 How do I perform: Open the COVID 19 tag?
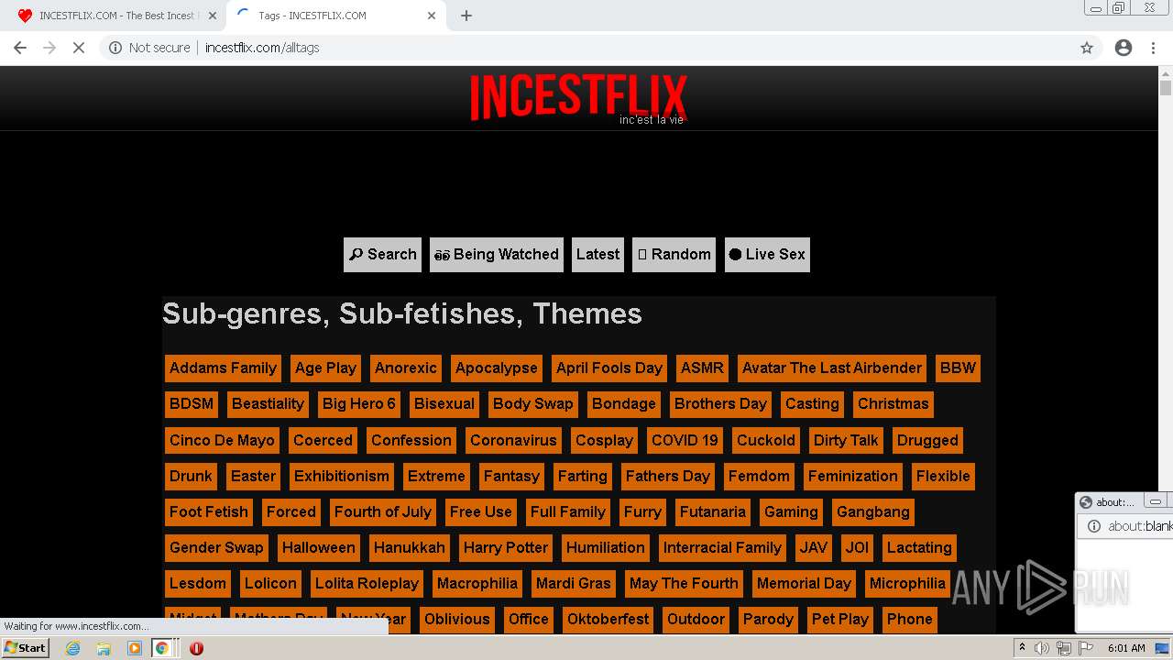tap(685, 441)
